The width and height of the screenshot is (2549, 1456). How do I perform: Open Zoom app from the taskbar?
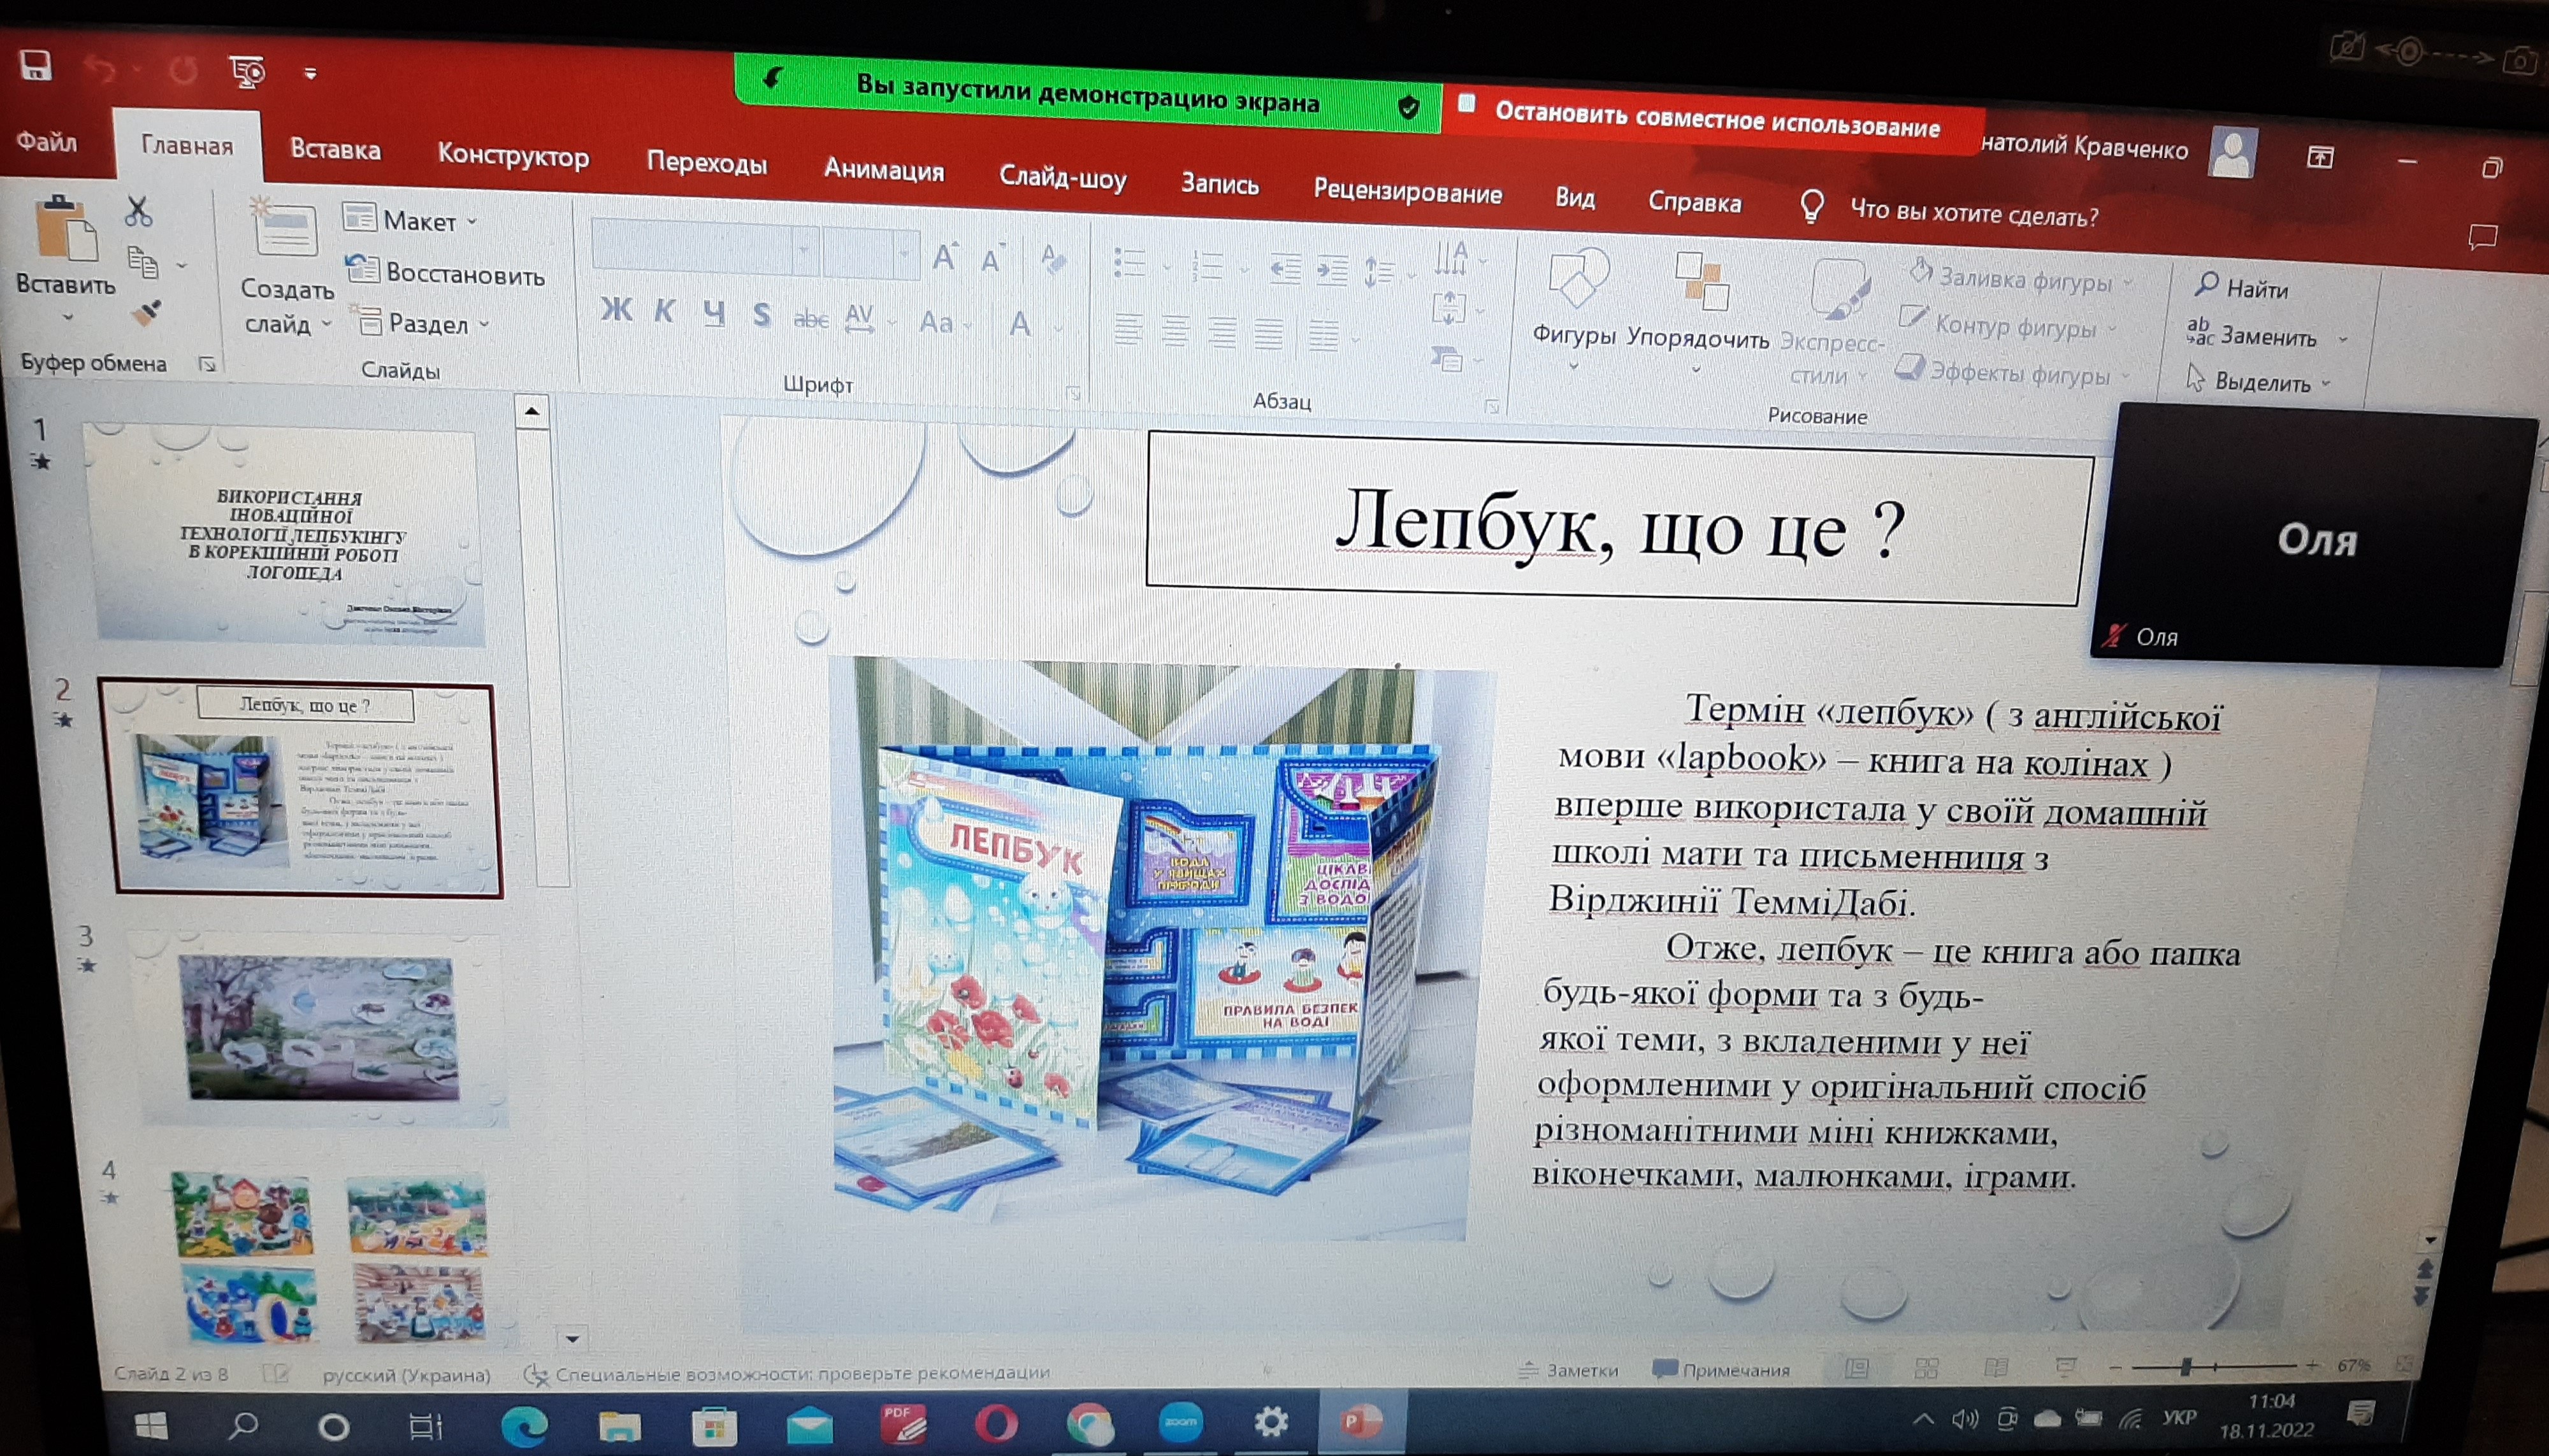(1181, 1422)
